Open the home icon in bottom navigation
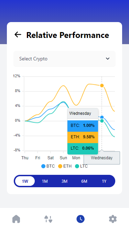 click(16, 219)
